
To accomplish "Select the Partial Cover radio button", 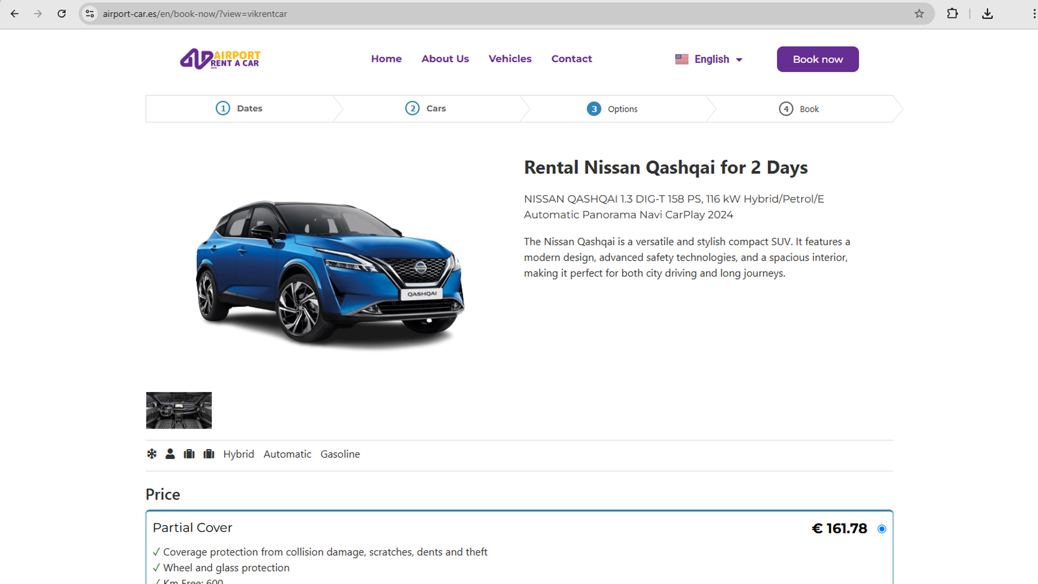I will 882,529.
